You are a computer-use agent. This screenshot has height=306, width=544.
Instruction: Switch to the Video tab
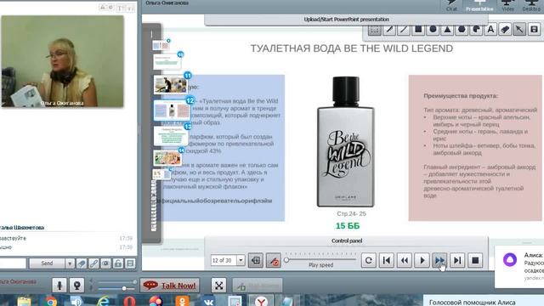tap(507, 6)
